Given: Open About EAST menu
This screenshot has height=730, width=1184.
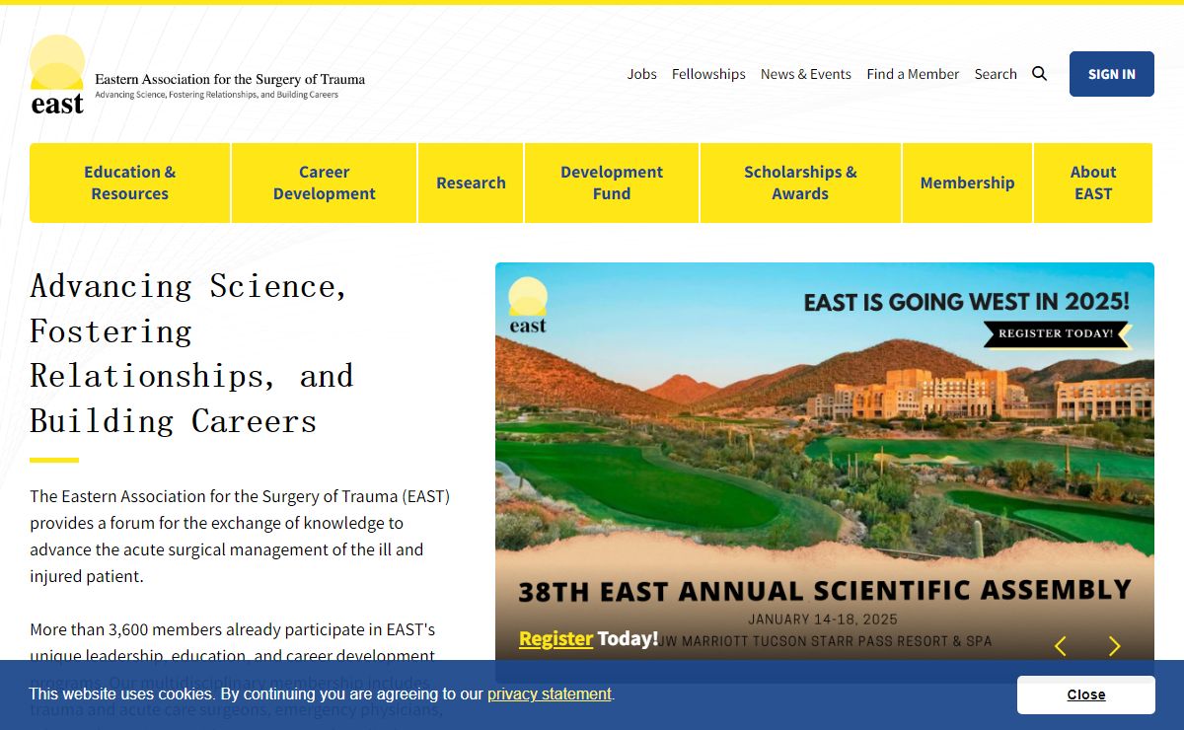Looking at the screenshot, I should 1093,182.
